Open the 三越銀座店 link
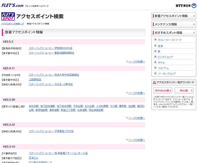197x163 pixels. (x=35, y=79)
